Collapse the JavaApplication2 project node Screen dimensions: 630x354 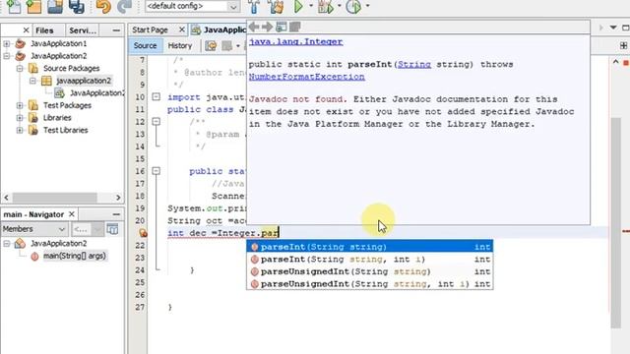7,56
